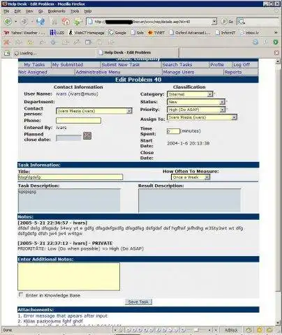
Task: Go to Submit New Task
Action: [121, 65]
